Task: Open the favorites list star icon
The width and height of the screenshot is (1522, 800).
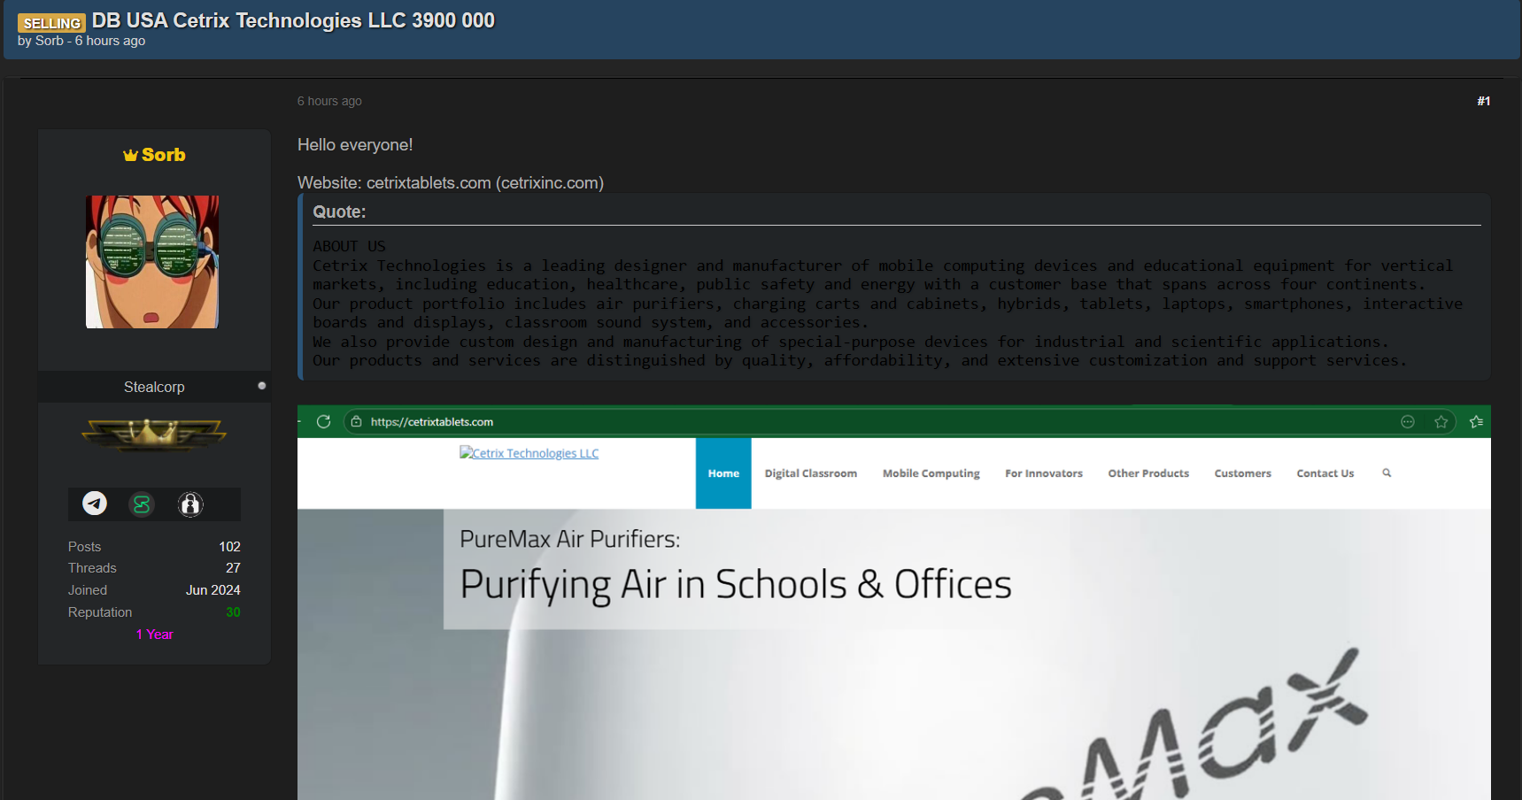Action: [1476, 422]
